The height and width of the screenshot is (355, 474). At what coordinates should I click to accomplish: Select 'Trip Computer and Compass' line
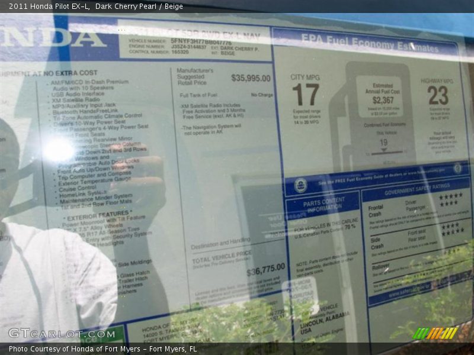pos(94,176)
